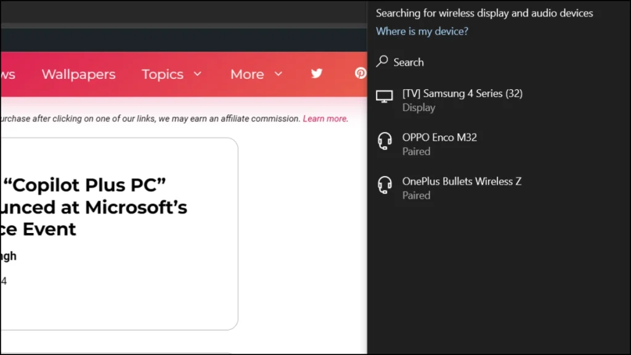Click the 'Display' label under Samsung TV
Viewport: 631px width, 355px height.
pos(419,107)
